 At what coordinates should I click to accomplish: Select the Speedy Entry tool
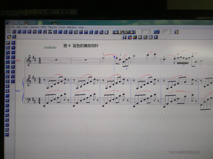click(45, 32)
